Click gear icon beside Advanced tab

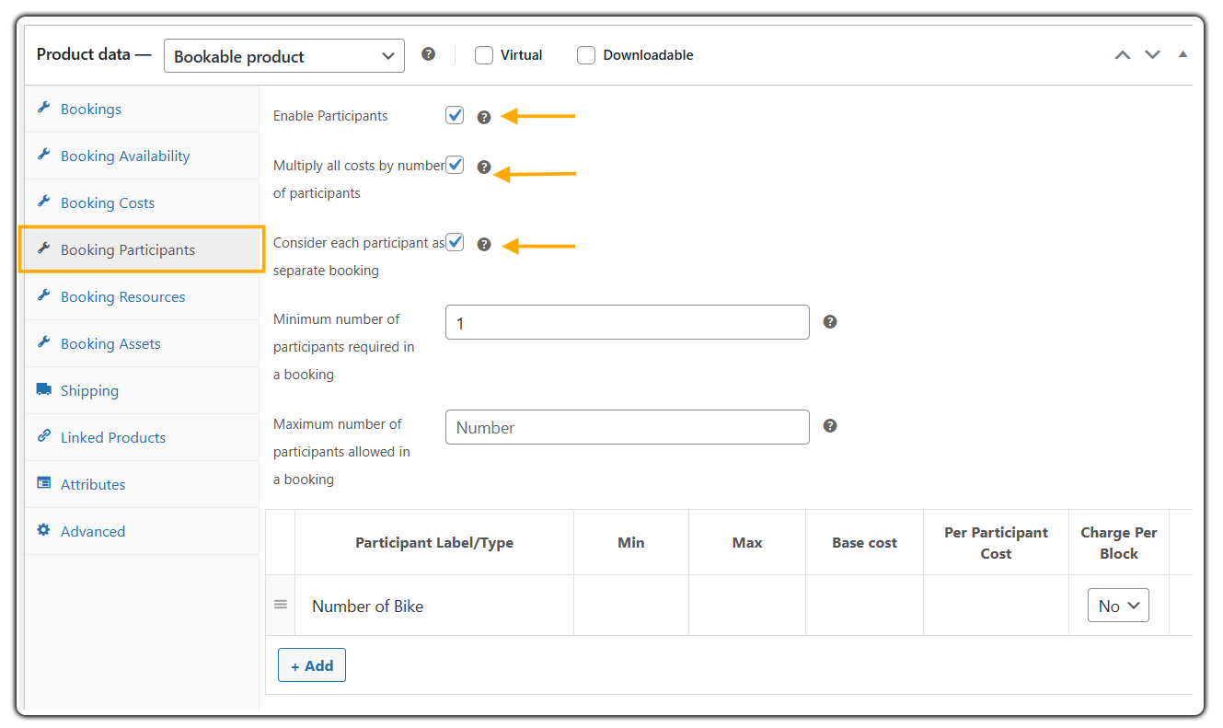click(x=43, y=530)
